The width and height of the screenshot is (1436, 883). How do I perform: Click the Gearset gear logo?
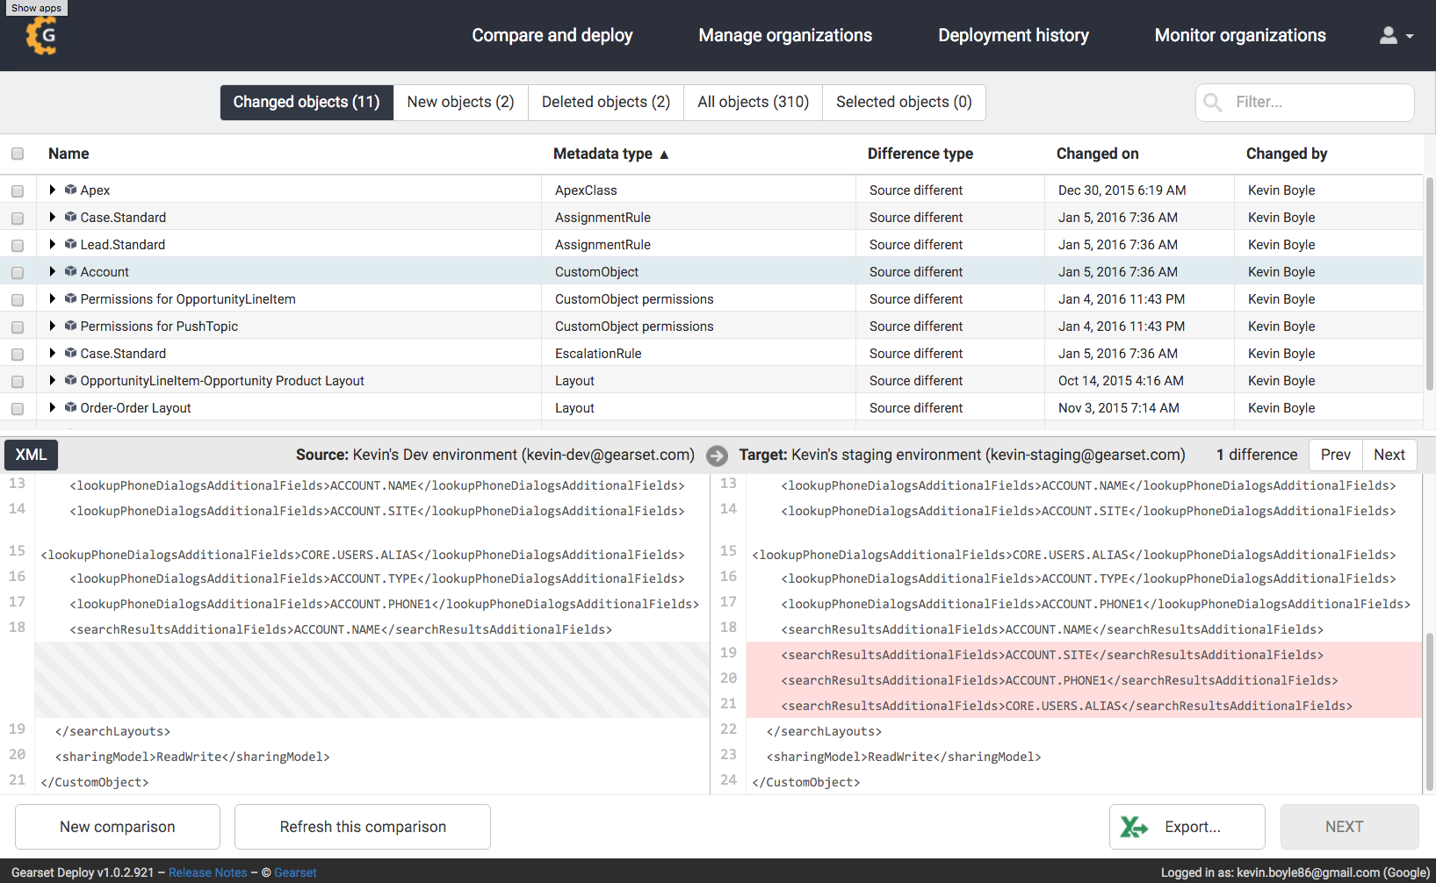click(x=41, y=36)
